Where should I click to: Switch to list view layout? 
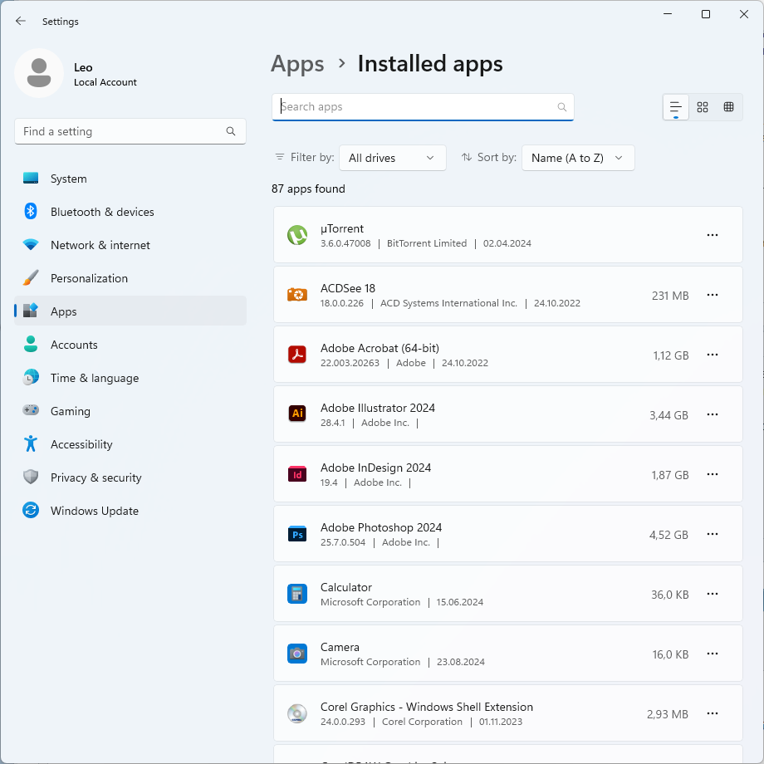tap(675, 106)
